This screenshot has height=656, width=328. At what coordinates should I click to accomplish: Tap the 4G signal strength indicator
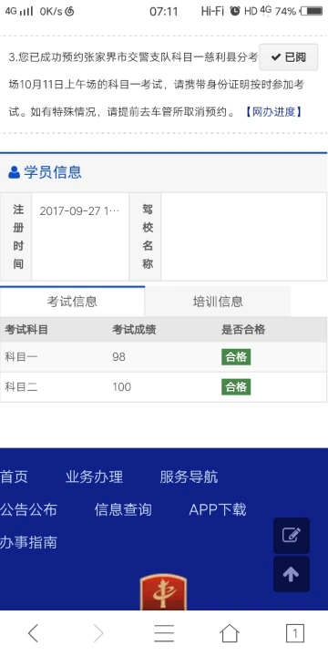pyautogui.click(x=19, y=11)
